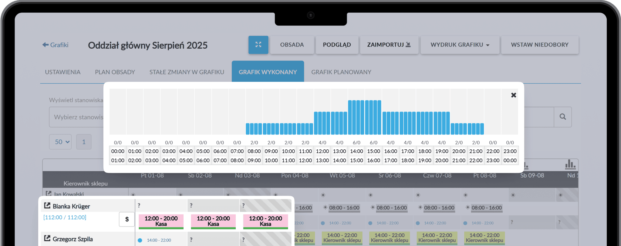Click Kierownik sklepu shift on Pt 08-08

484,238
